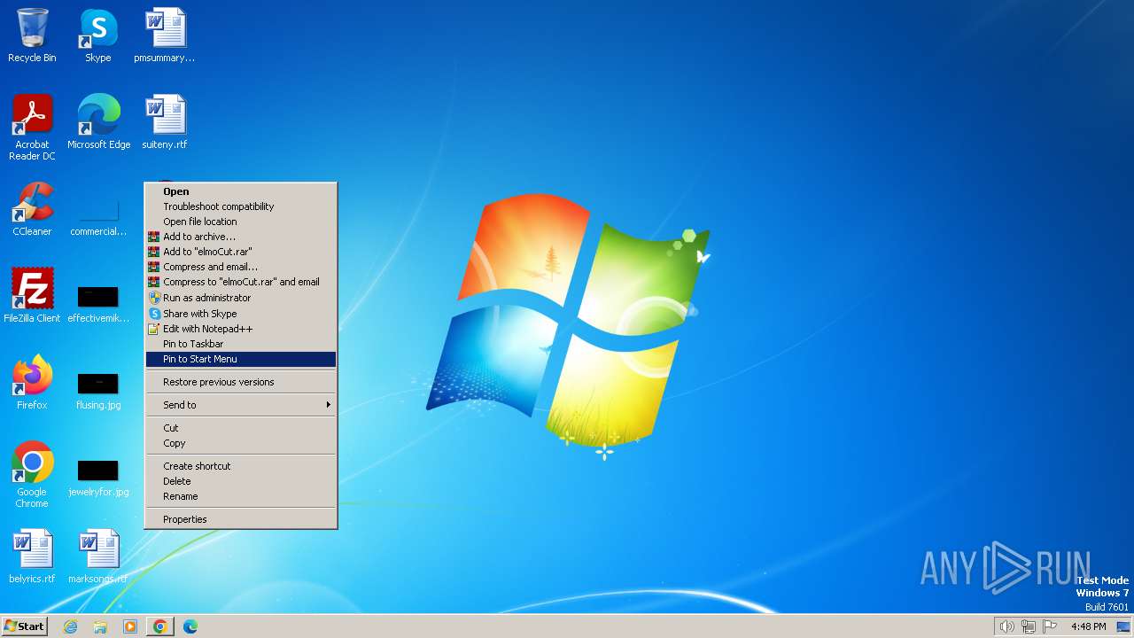Expand the Send to submenu
The image size is (1134, 638).
[241, 405]
